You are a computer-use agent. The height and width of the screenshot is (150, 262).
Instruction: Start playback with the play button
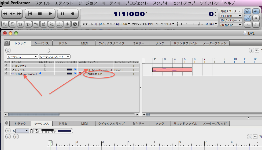(x=50, y=13)
